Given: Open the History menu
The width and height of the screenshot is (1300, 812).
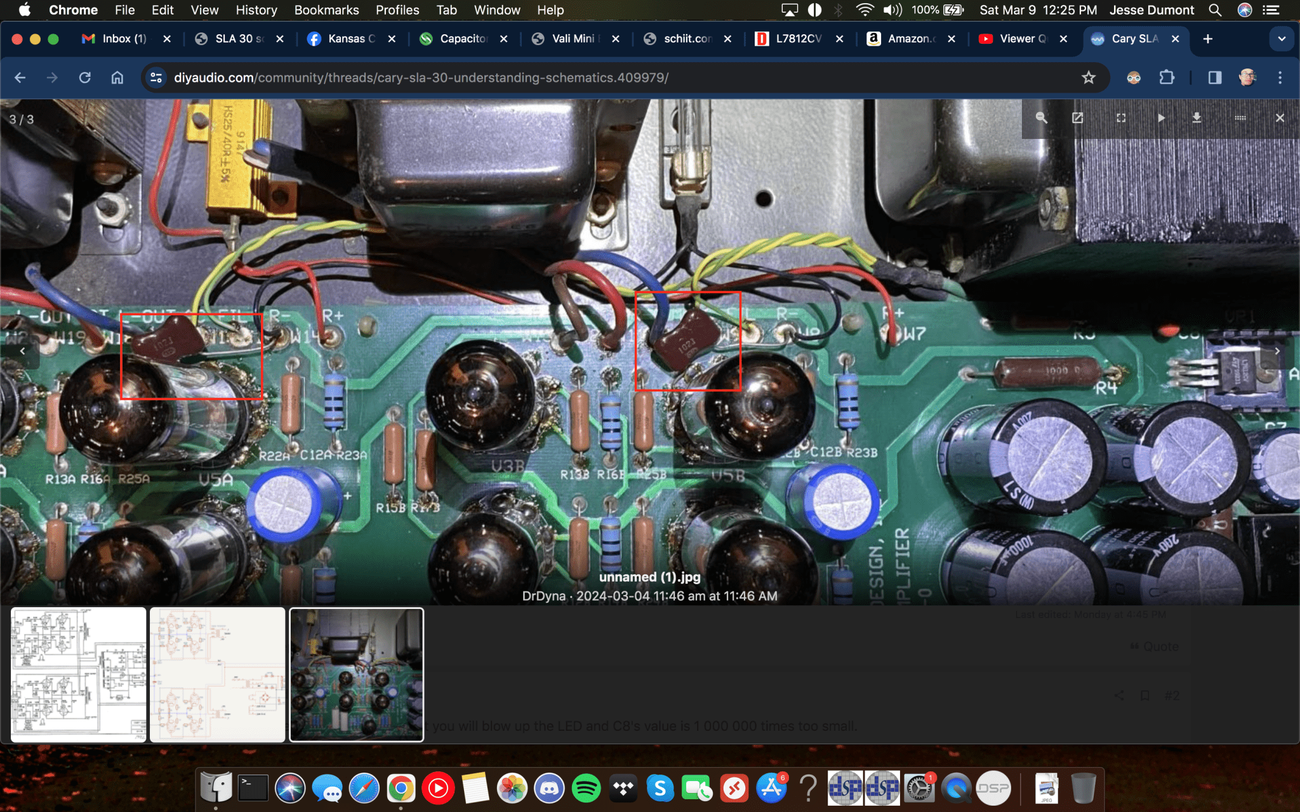Looking at the screenshot, I should (x=256, y=10).
